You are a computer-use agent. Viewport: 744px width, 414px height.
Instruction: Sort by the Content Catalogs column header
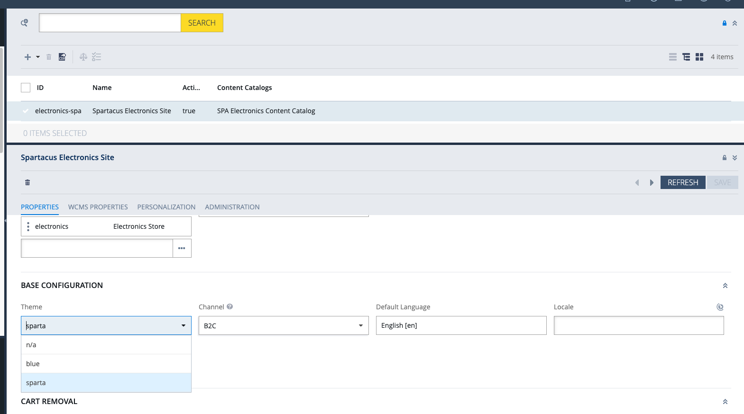245,88
